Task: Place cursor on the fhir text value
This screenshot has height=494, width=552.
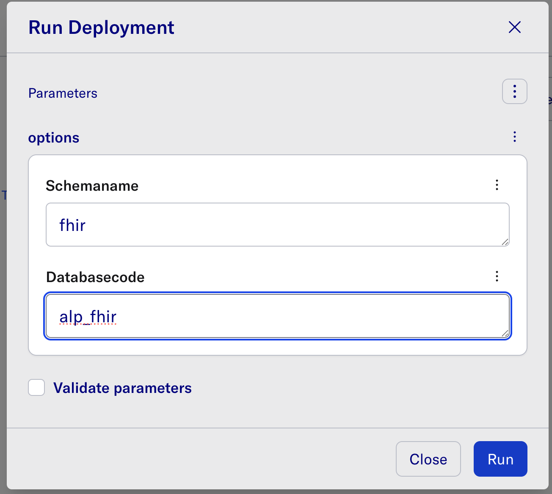Action: tap(72, 225)
